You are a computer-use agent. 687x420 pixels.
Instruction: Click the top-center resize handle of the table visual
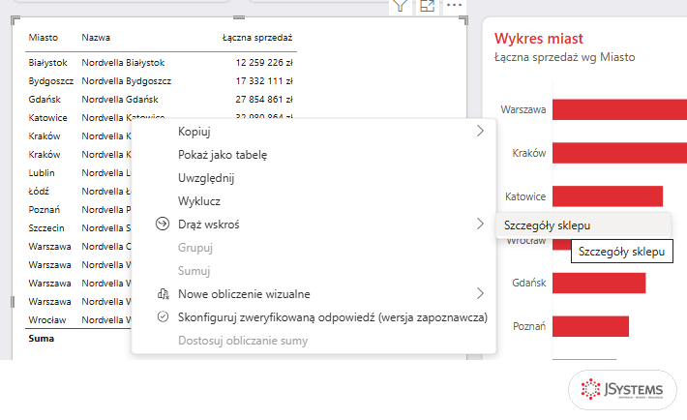[x=239, y=17]
